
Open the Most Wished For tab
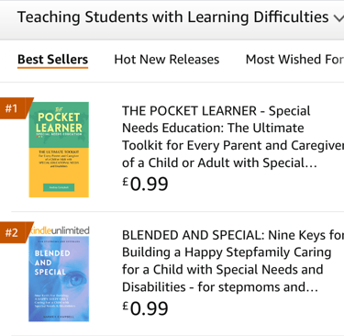click(x=294, y=60)
